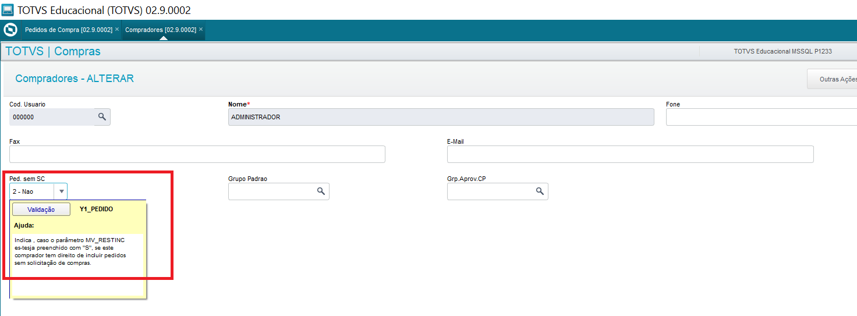Viewport: 857px width, 316px height.
Task: Click the Fone field label
Action: pos(673,104)
